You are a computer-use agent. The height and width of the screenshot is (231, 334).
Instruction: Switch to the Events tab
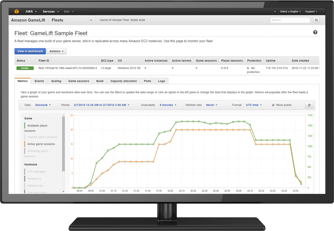coord(39,81)
